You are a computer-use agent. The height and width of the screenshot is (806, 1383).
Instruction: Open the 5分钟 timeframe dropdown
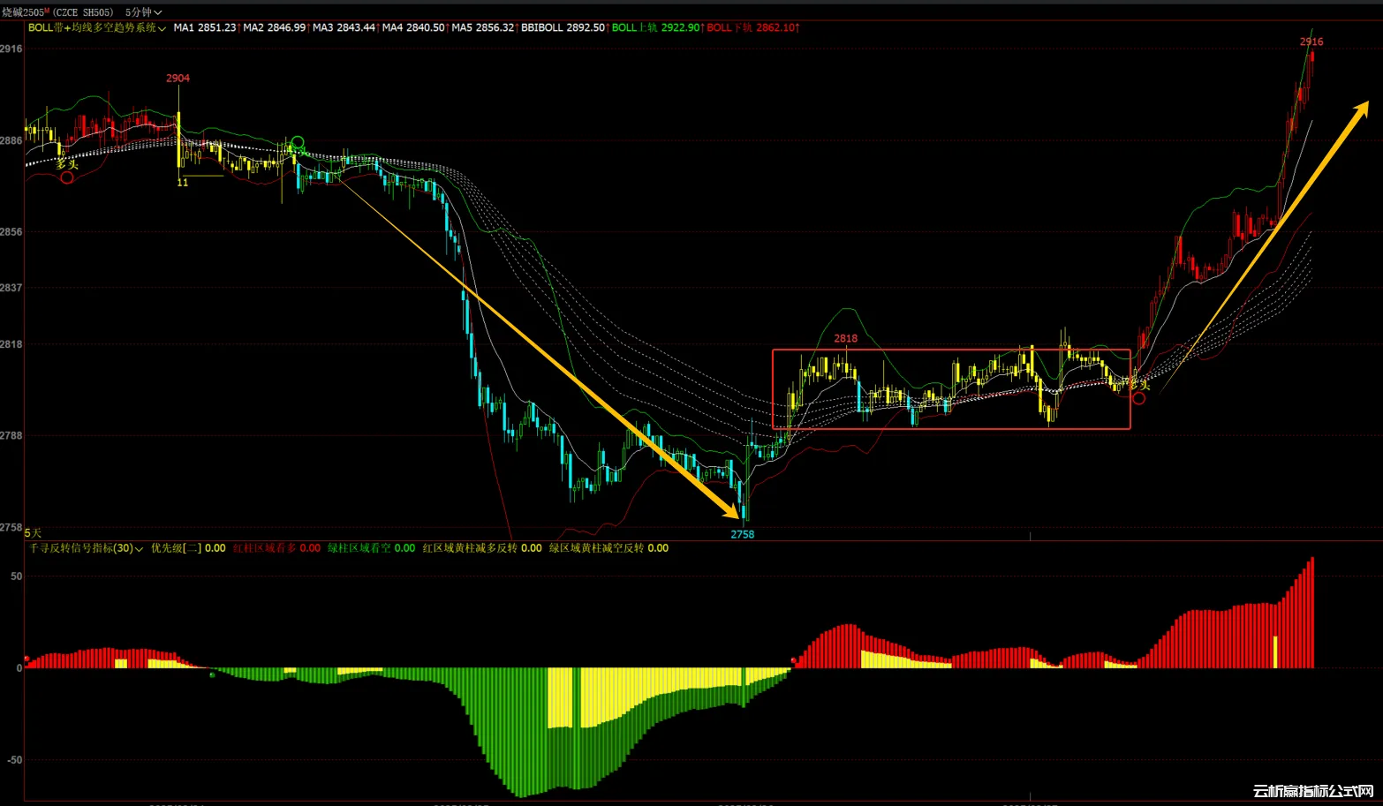143,12
